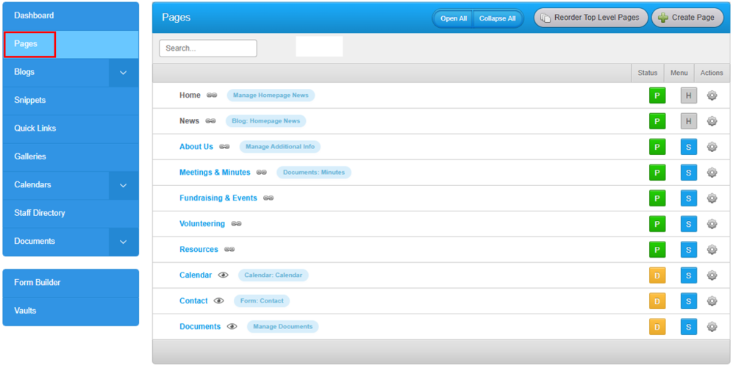733x365 pixels.
Task: Click the Blog: Homepage News tag
Action: tap(265, 121)
